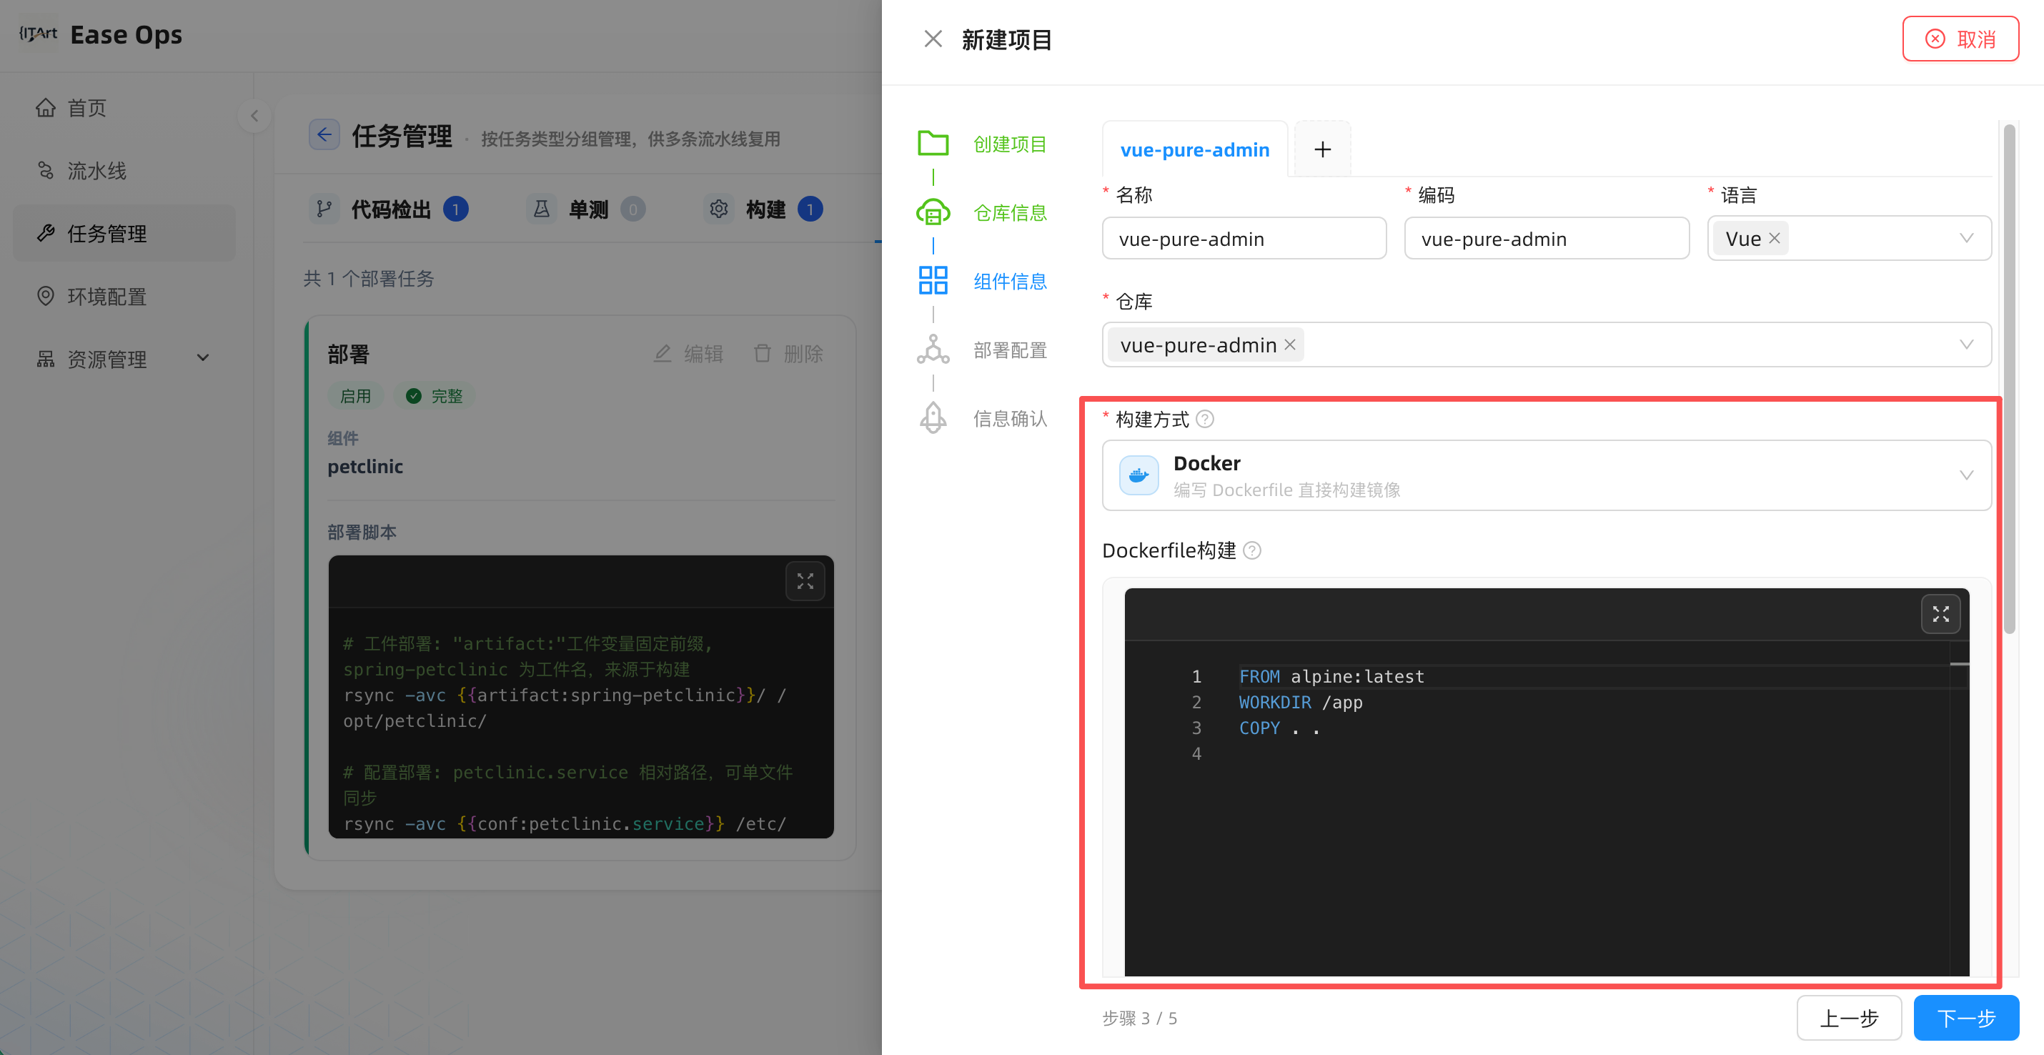This screenshot has width=2044, height=1055.
Task: Select the 仓库信息 step icon
Action: [933, 213]
